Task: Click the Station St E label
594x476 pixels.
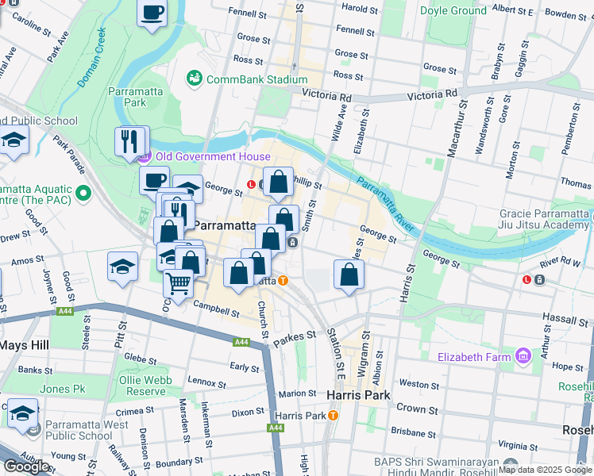Action: point(336,353)
